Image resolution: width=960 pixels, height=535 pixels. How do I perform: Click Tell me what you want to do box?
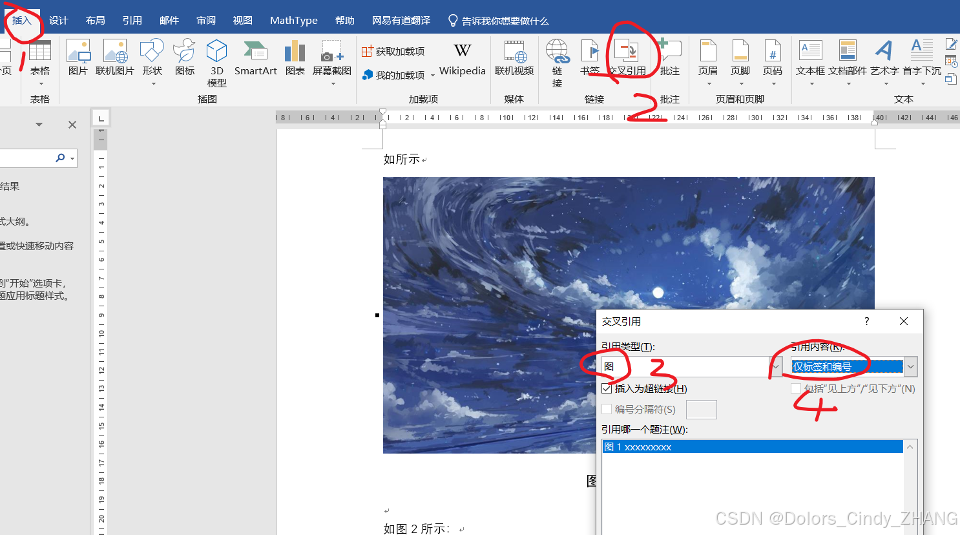(x=498, y=21)
